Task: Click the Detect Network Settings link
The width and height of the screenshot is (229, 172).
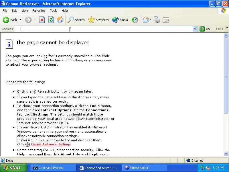Action: coord(51,144)
